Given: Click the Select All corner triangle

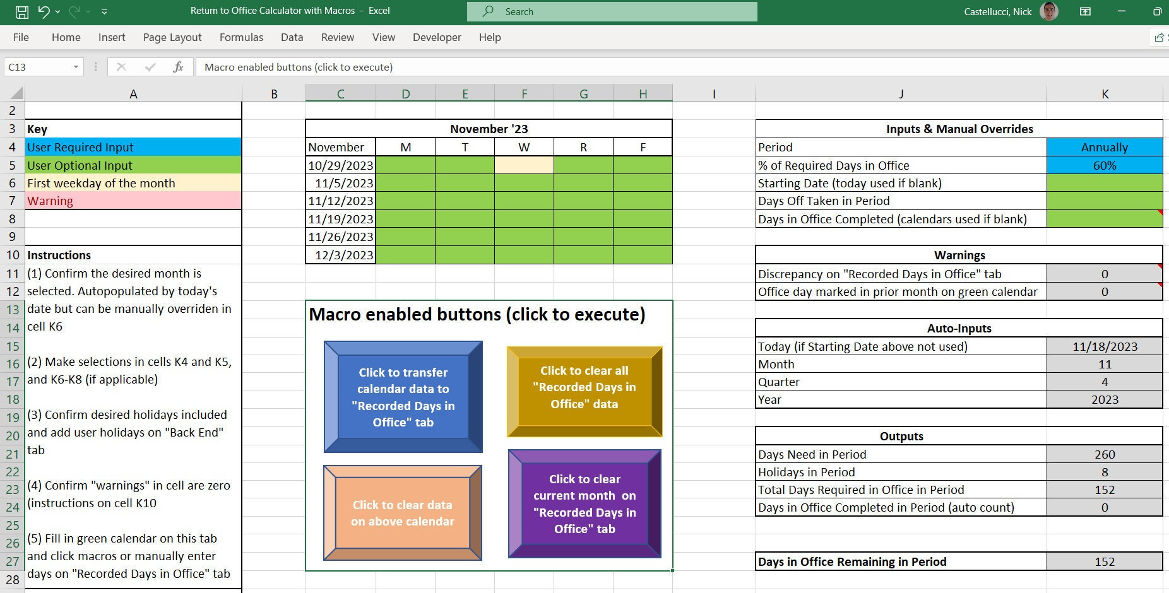Looking at the screenshot, I should click(16, 94).
